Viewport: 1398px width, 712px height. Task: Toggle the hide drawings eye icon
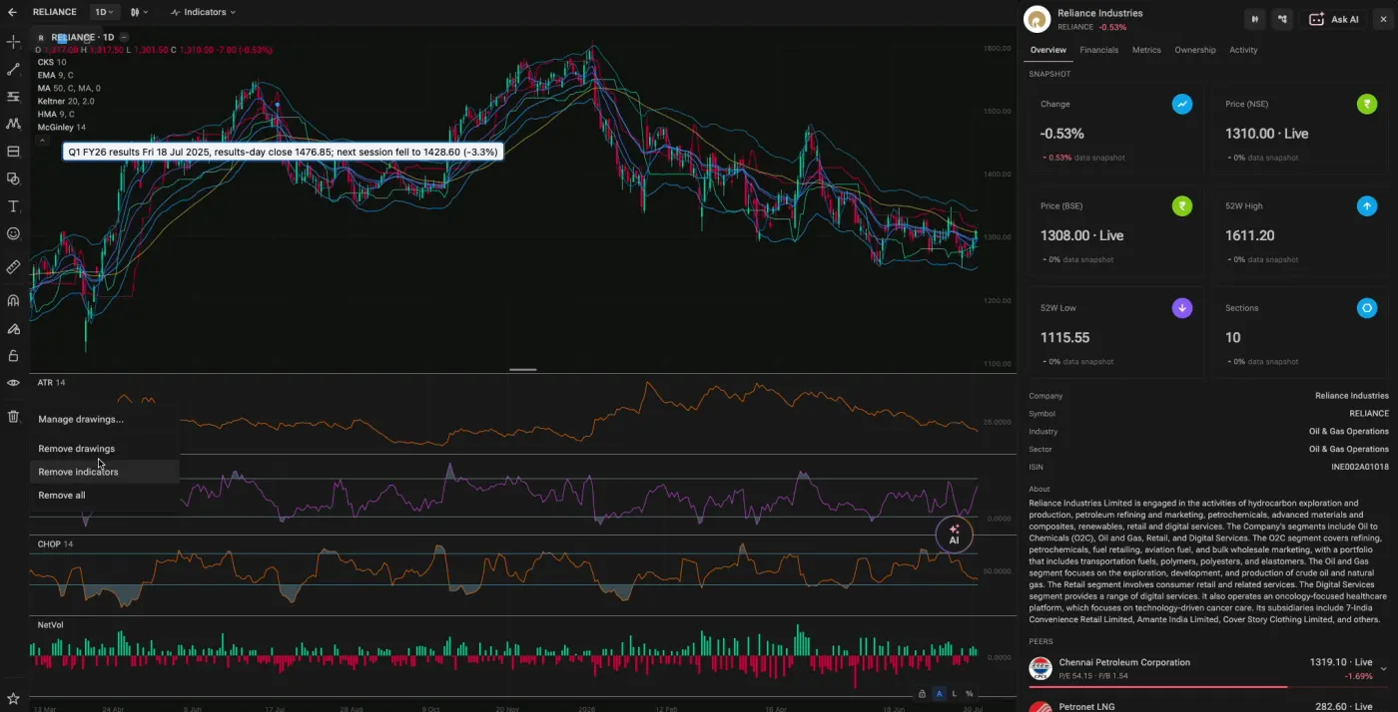[x=13, y=383]
